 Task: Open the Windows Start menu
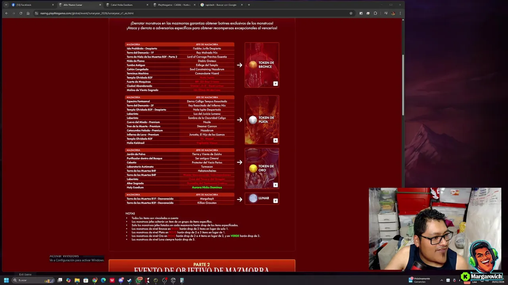tap(6, 280)
